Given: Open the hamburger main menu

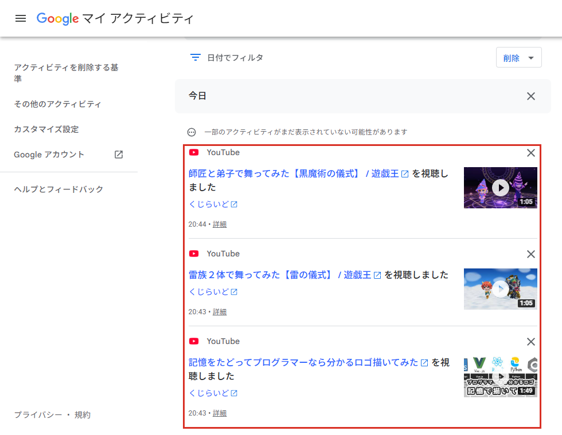Looking at the screenshot, I should pyautogui.click(x=21, y=18).
